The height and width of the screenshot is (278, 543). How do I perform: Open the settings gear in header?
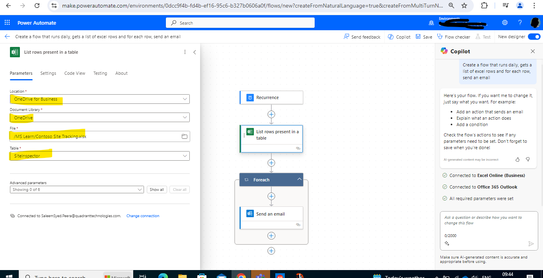pyautogui.click(x=505, y=23)
